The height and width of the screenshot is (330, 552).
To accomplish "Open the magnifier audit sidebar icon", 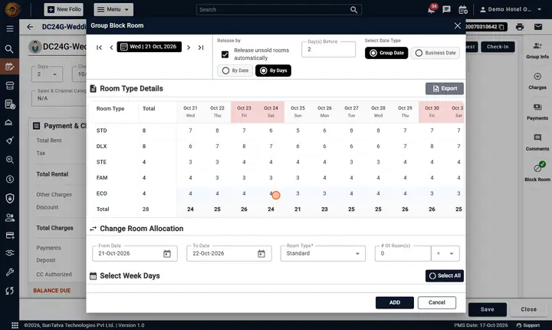I will tap(10, 160).
